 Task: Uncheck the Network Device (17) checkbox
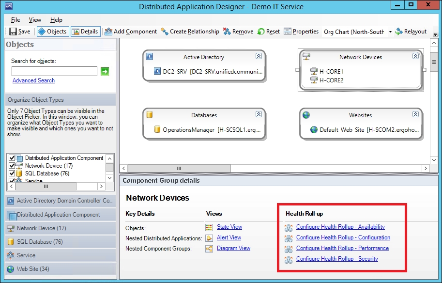point(12,166)
